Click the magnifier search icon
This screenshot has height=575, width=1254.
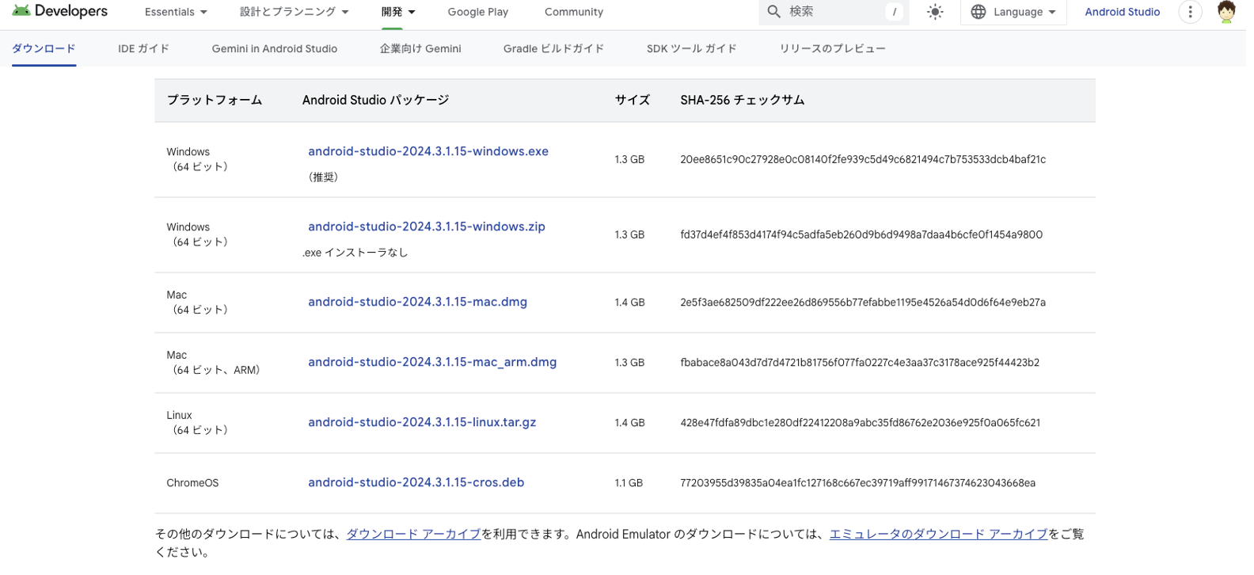pyautogui.click(x=774, y=12)
